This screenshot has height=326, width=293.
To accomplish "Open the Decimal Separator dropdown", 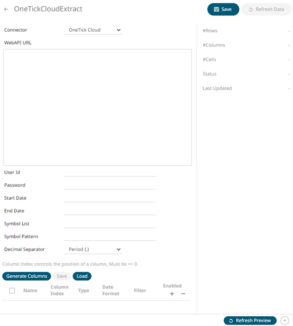I will pos(93,249).
